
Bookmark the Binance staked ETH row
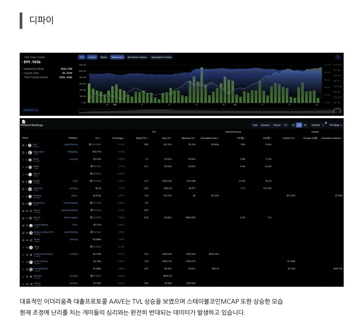pos(23,233)
